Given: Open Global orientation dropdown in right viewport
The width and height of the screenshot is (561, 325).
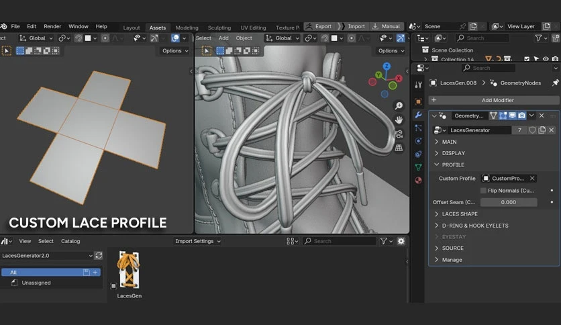Looking at the screenshot, I should [283, 38].
